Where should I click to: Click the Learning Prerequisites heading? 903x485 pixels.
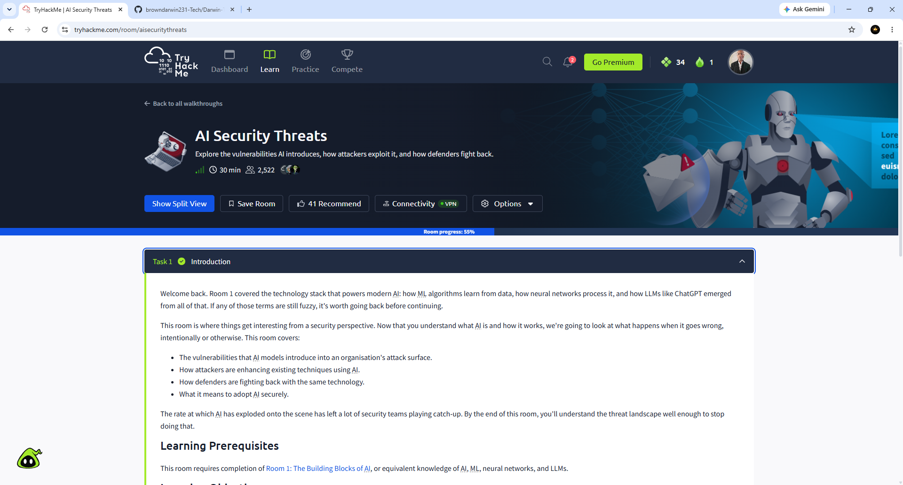pyautogui.click(x=220, y=446)
